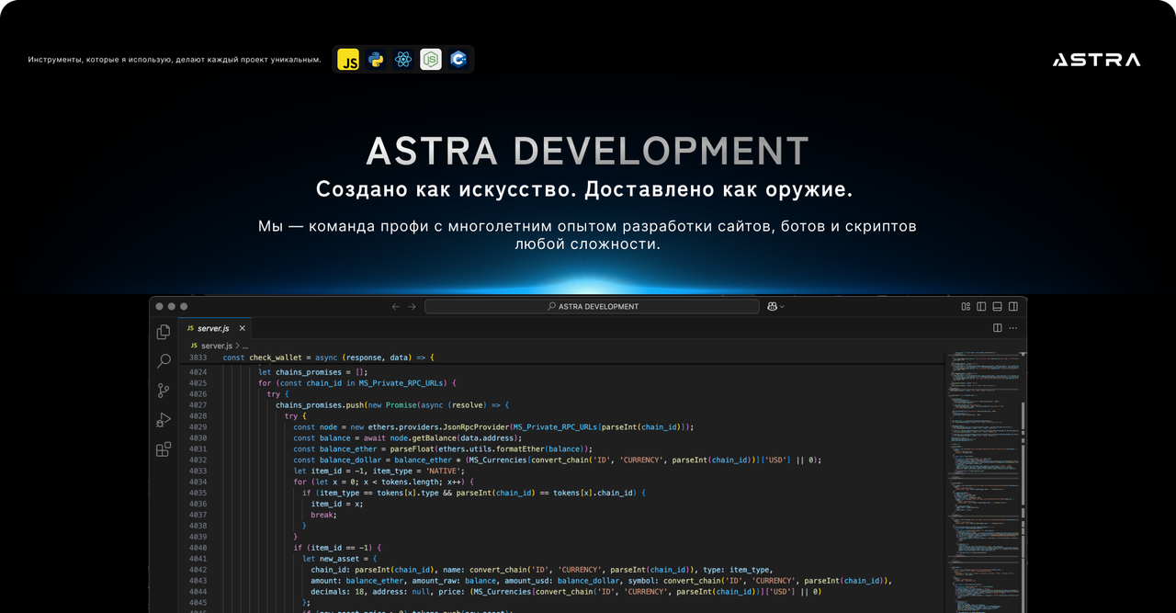Image resolution: width=1176 pixels, height=613 pixels.
Task: Click the editor vertical scrollbar
Action: 1023,482
